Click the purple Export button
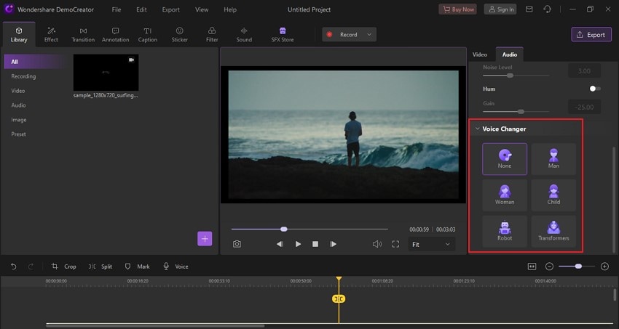This screenshot has height=329, width=619. coord(591,34)
